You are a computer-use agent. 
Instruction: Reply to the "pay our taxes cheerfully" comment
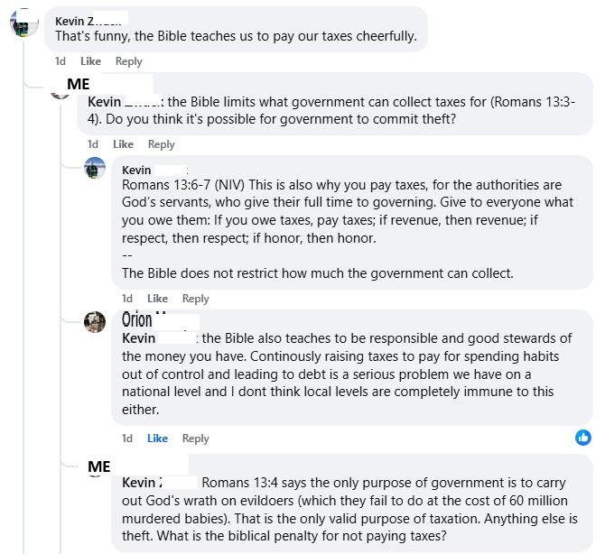[x=128, y=61]
